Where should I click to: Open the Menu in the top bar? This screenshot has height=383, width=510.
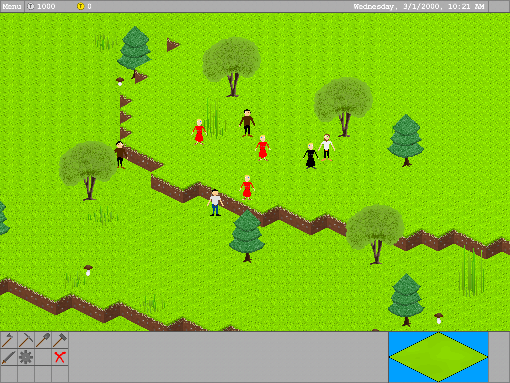point(12,6)
